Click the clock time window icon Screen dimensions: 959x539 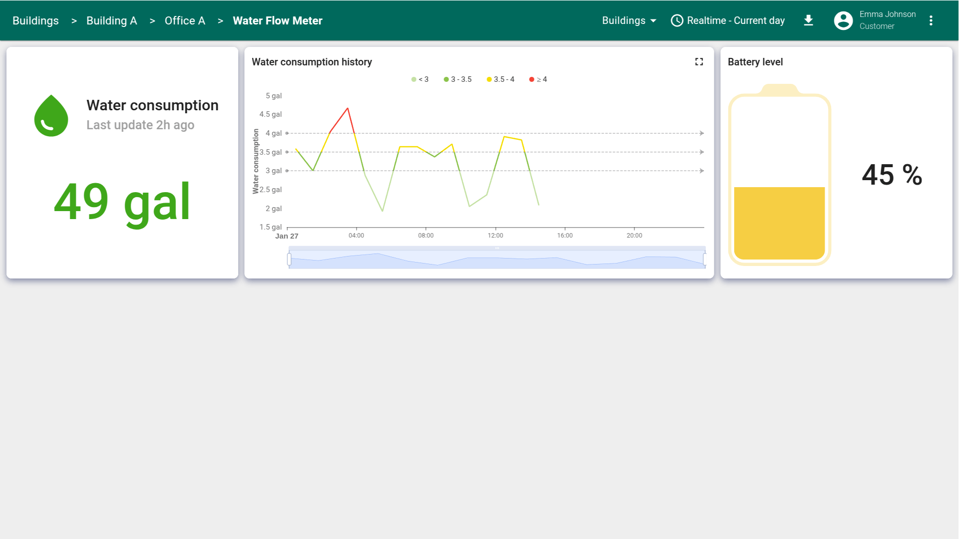pyautogui.click(x=677, y=20)
